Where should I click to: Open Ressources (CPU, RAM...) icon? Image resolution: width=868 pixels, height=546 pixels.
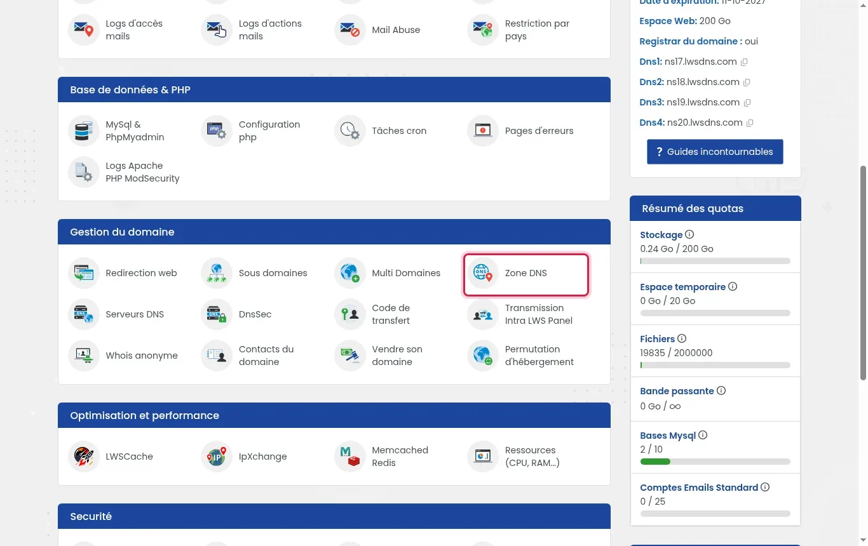coord(483,456)
